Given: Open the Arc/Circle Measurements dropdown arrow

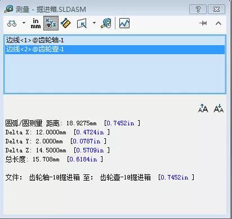Looking at the screenshot, I should coord(24,23).
